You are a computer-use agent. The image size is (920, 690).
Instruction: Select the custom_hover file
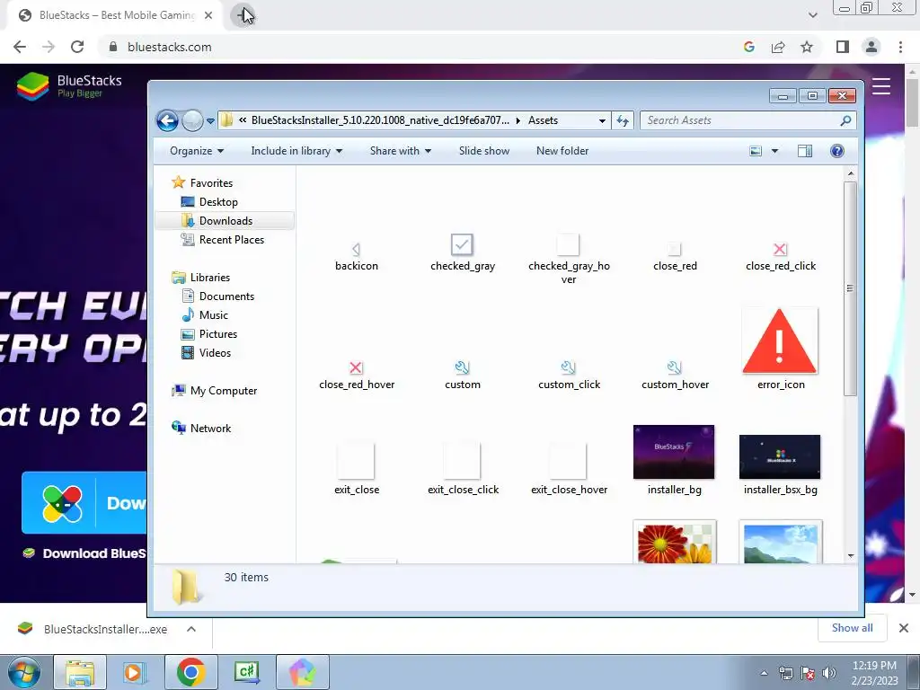675,376
